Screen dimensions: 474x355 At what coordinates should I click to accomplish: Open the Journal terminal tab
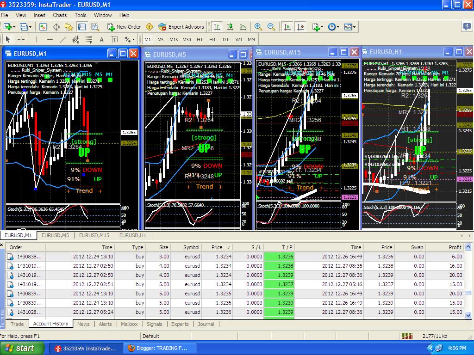[206, 324]
